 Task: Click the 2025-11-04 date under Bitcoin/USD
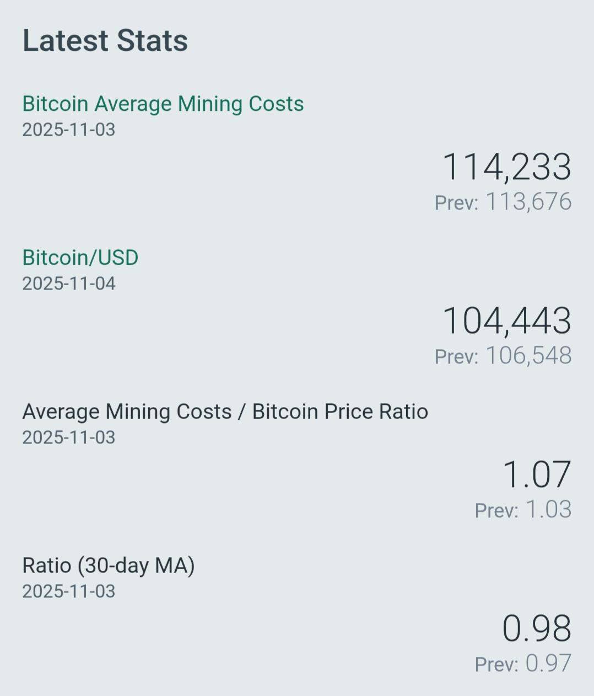(x=69, y=283)
